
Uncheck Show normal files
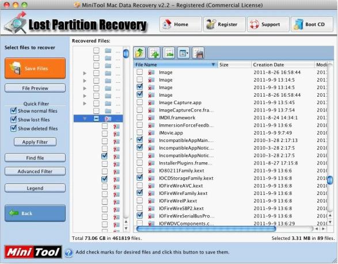coord(13,110)
